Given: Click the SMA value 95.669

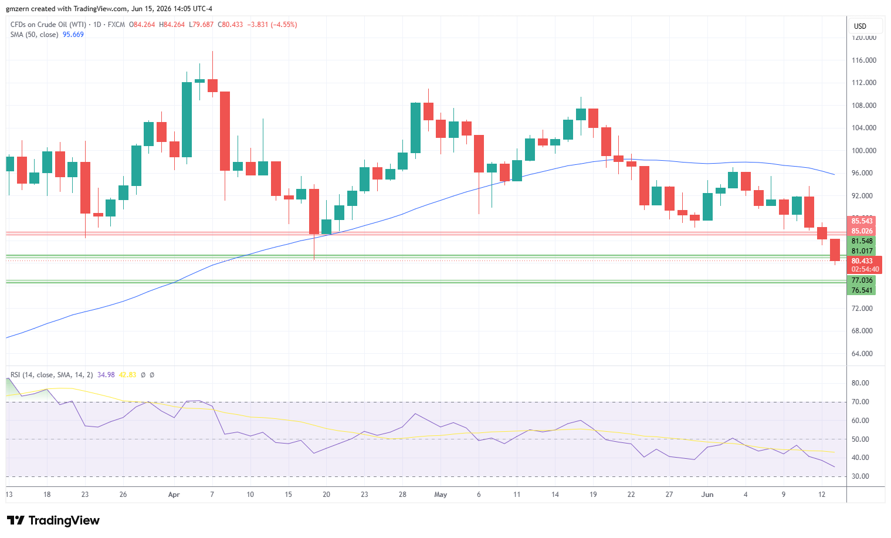Looking at the screenshot, I should (x=73, y=35).
